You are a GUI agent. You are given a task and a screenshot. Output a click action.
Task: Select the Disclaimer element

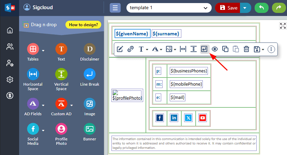tap(90, 50)
